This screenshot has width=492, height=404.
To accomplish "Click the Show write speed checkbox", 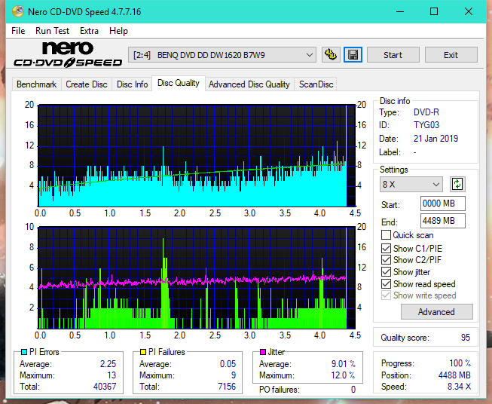I will pos(386,295).
